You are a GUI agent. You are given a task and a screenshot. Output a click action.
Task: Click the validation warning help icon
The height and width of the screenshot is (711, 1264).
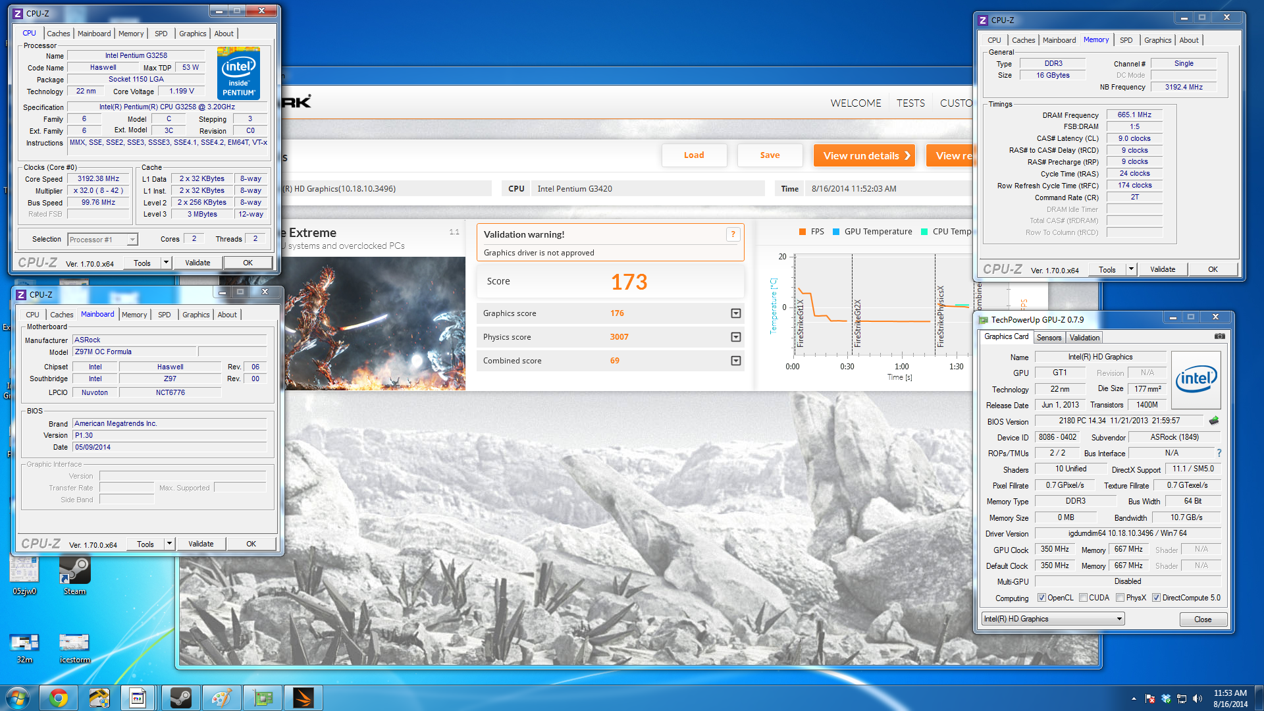coord(733,234)
